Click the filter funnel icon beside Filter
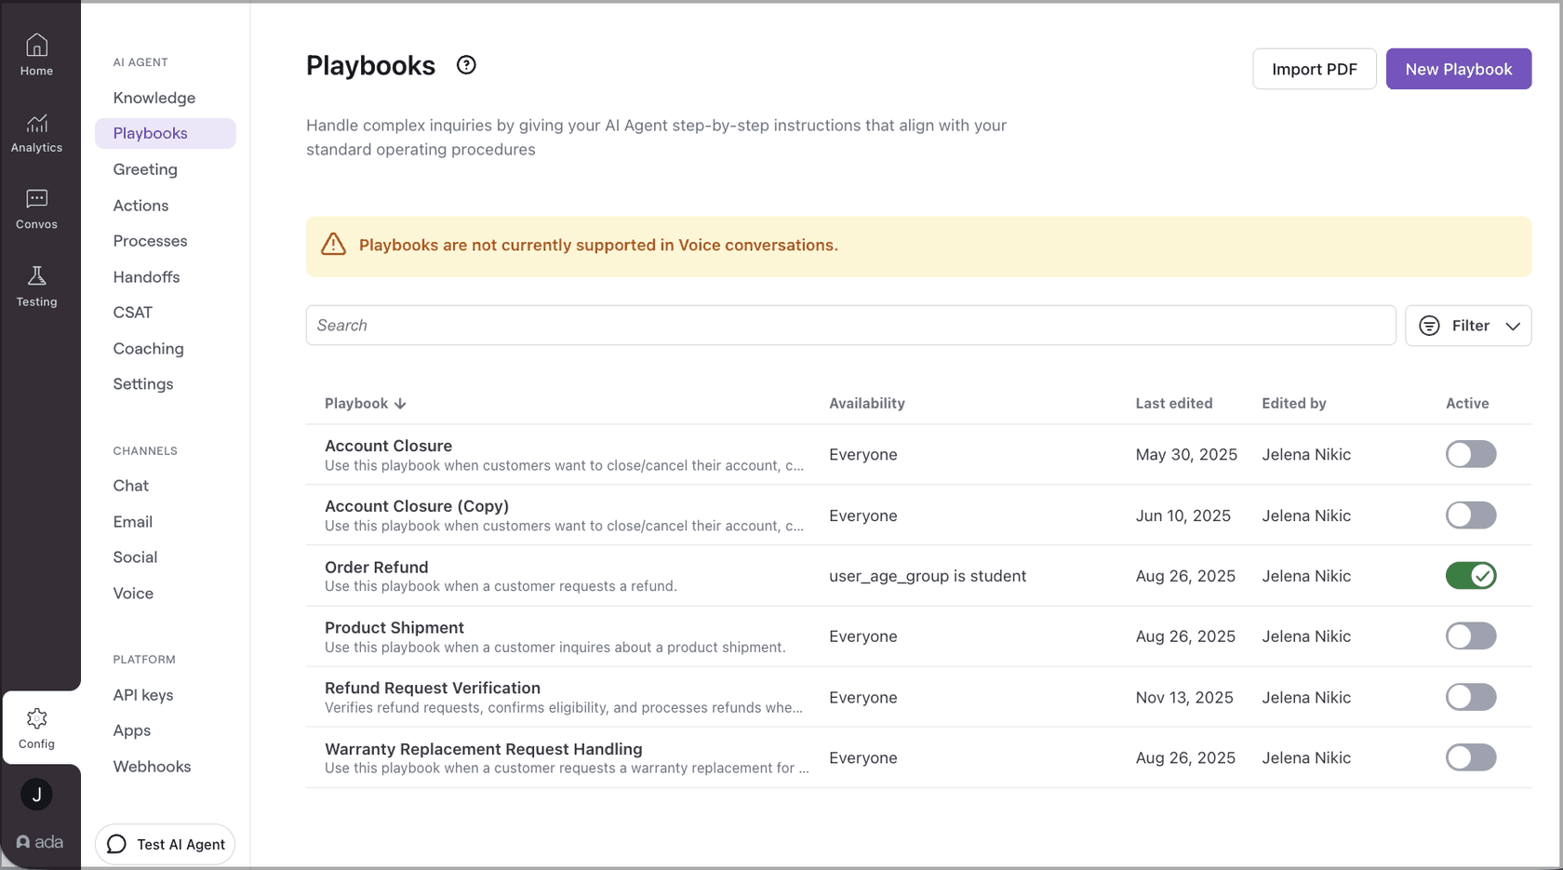Image resolution: width=1563 pixels, height=870 pixels. coord(1429,325)
